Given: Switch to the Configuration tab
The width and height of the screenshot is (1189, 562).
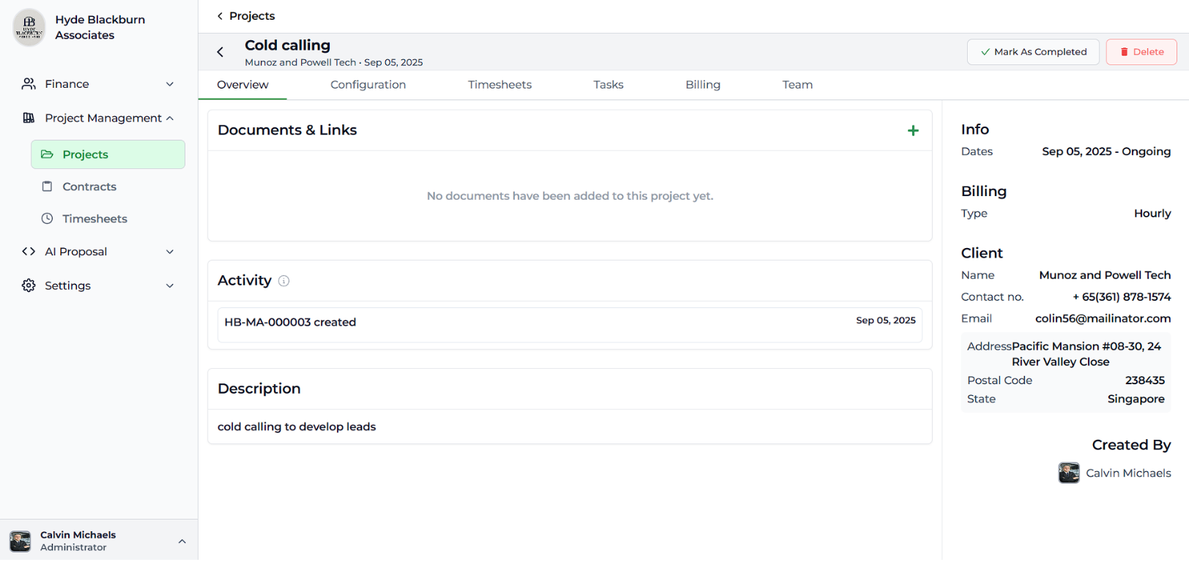Looking at the screenshot, I should pyautogui.click(x=368, y=85).
